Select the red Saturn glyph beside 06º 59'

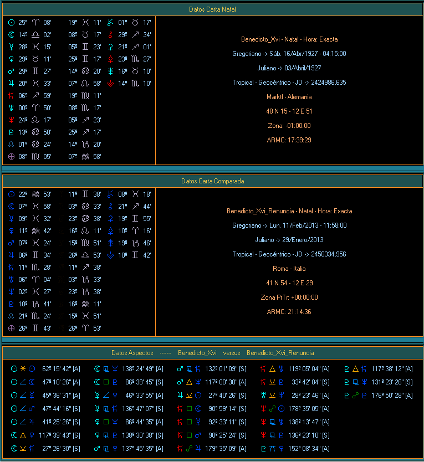click(x=11, y=96)
